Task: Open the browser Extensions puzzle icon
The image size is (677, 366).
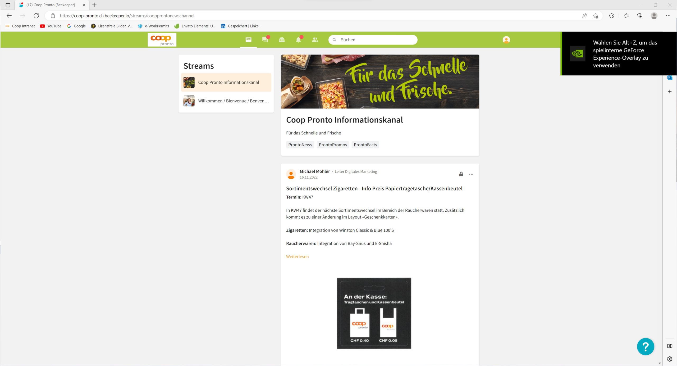Action: [611, 16]
